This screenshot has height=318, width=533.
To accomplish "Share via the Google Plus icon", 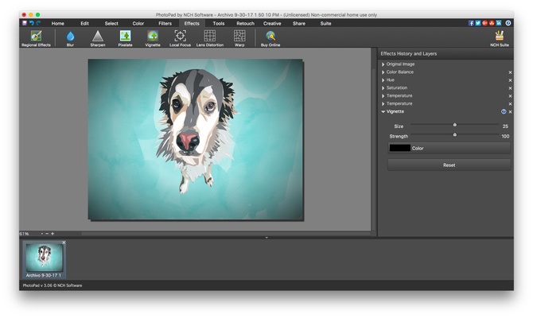I will click(484, 23).
